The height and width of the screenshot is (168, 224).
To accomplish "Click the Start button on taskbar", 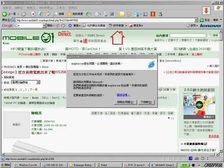I will [6, 165].
